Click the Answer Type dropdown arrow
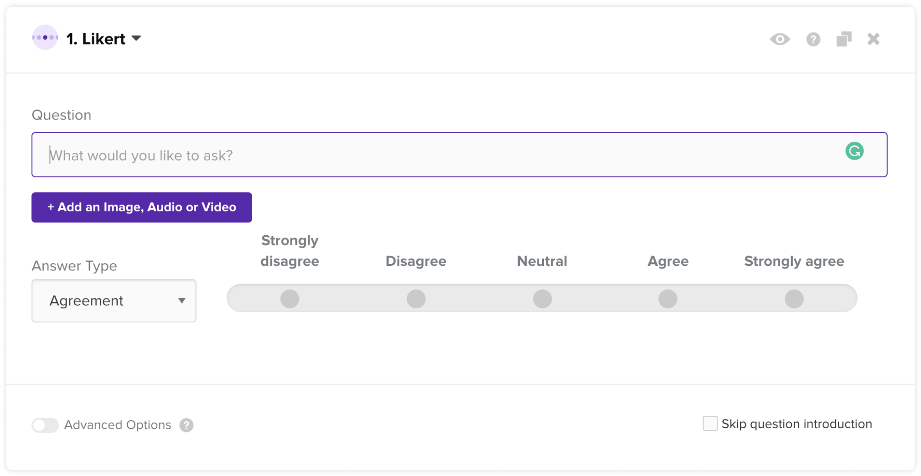Viewport: 921px width, 476px height. tap(181, 300)
